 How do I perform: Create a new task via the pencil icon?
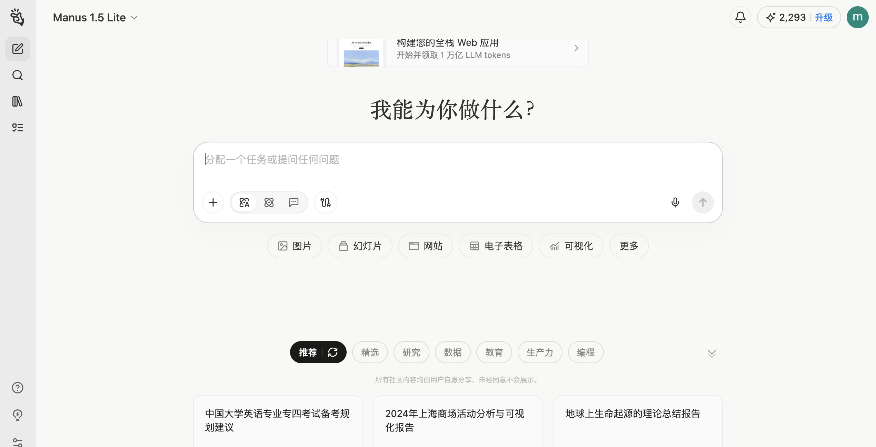[x=17, y=49]
